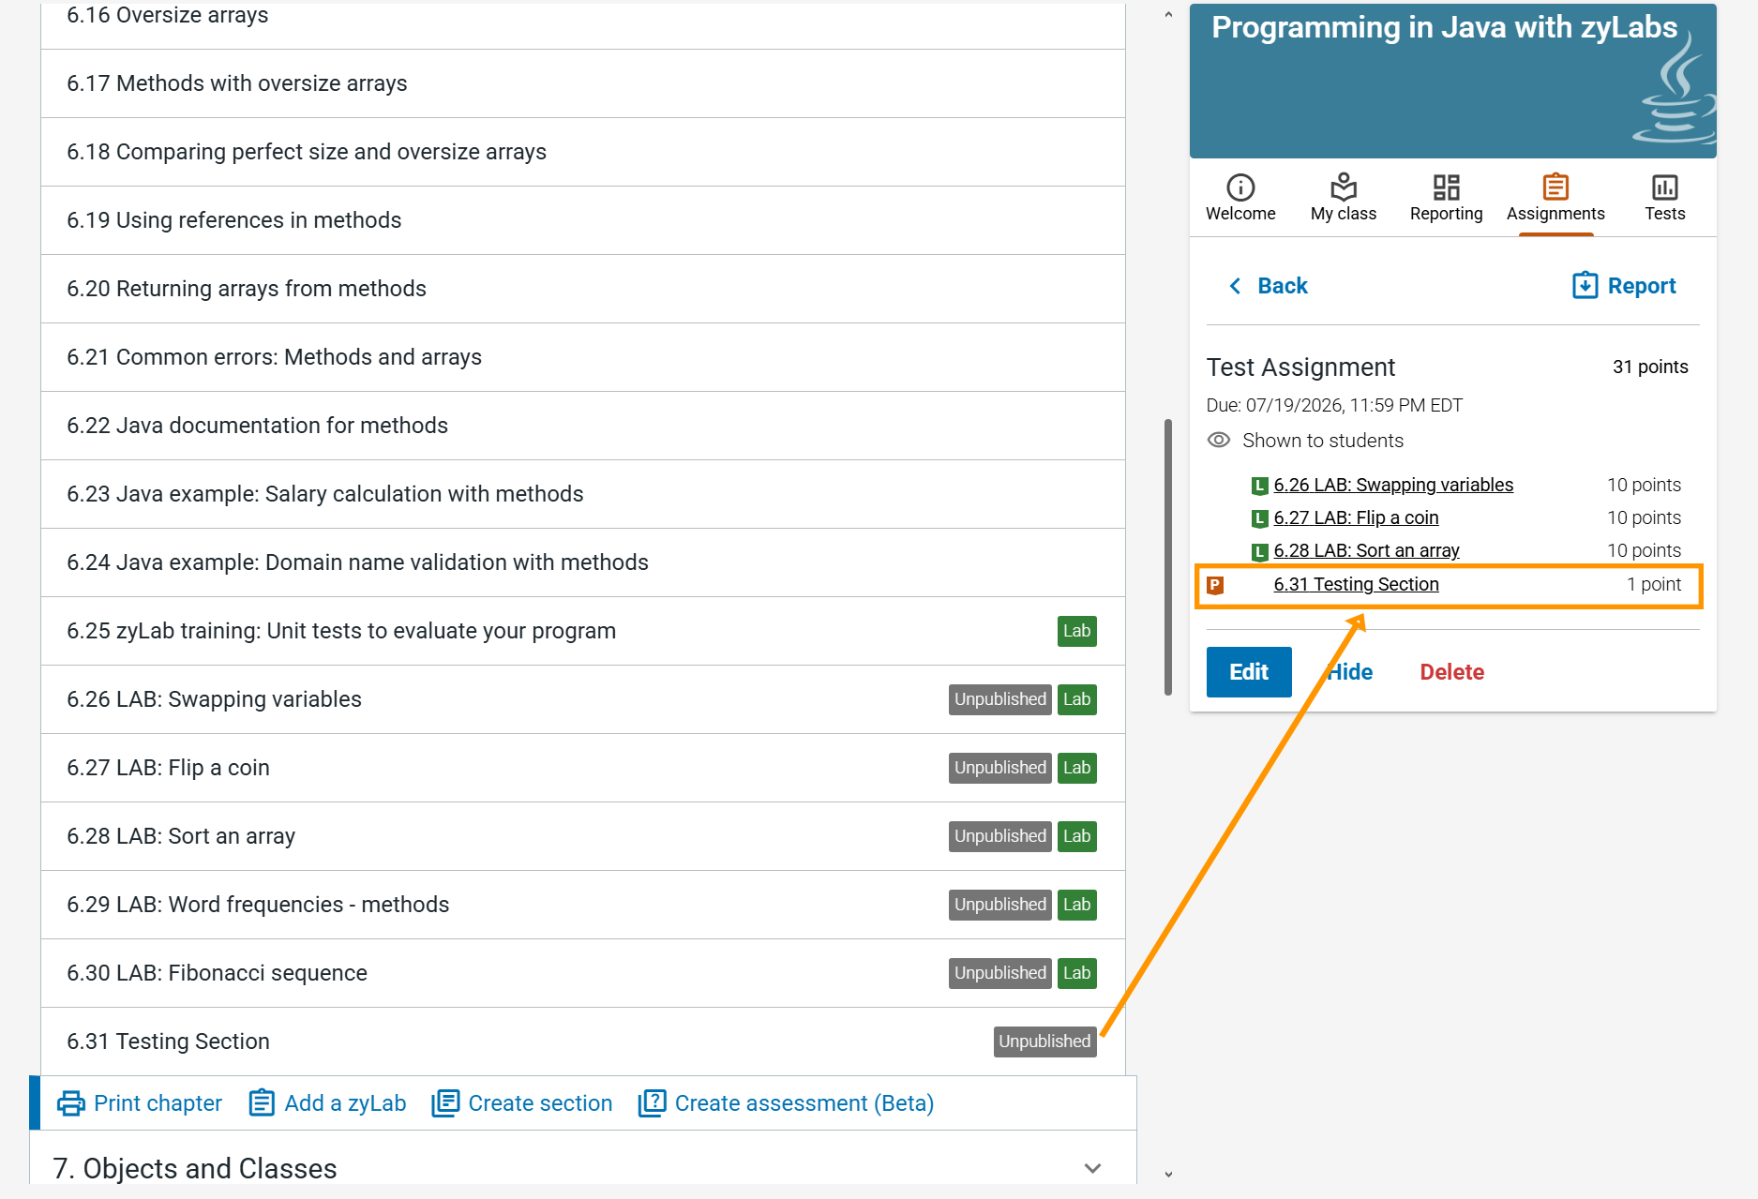Open section 6.17 Methods with oversize arrays

pos(583,83)
